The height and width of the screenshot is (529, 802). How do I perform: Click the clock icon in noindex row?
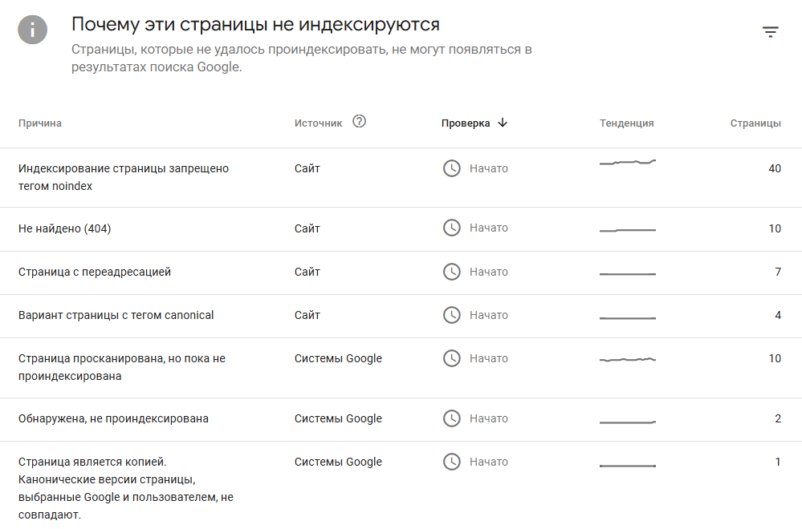pyautogui.click(x=453, y=168)
